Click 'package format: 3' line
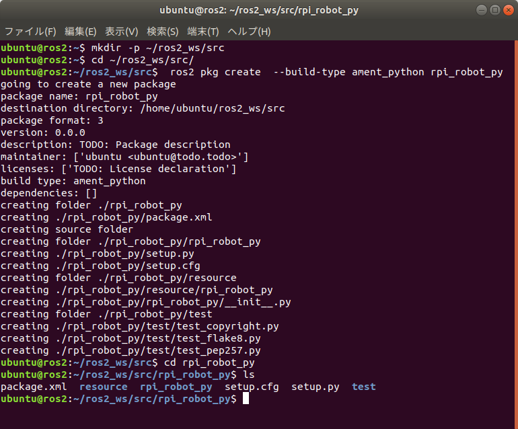 click(52, 120)
